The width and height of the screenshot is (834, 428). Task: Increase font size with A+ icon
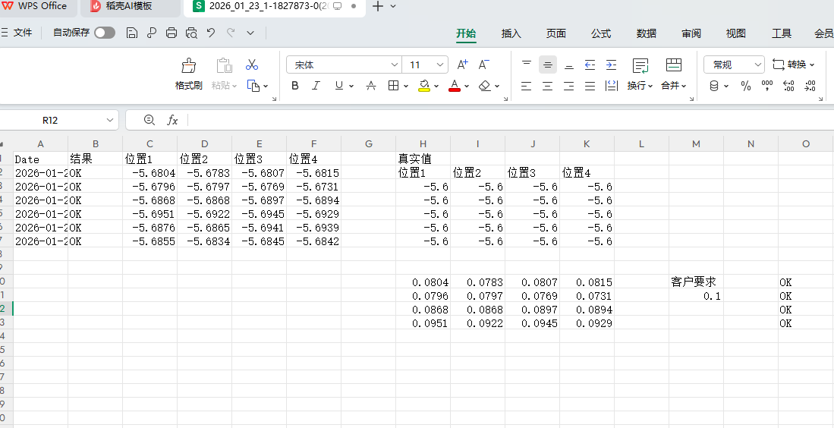coord(463,65)
